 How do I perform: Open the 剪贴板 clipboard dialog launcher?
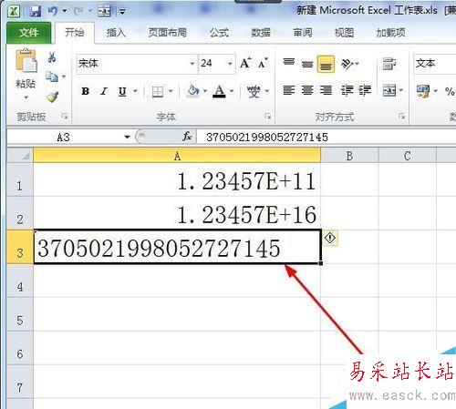tap(65, 116)
